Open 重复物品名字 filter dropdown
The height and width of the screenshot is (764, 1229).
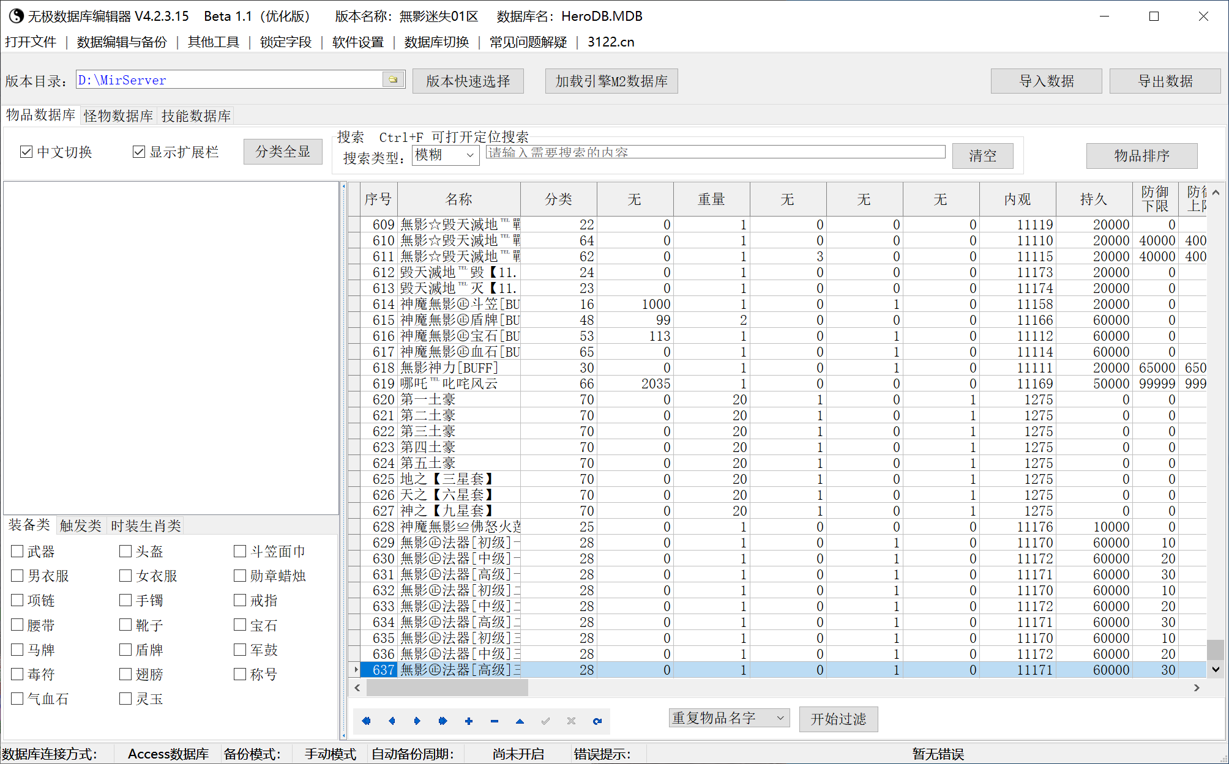pyautogui.click(x=729, y=718)
